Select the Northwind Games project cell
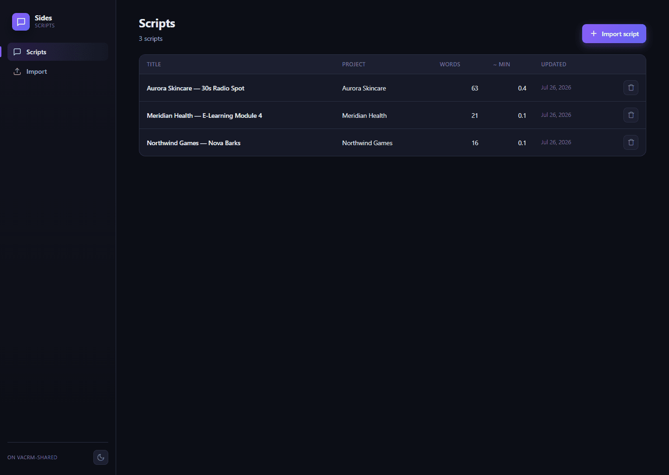Image resolution: width=669 pixels, height=475 pixels. click(367, 143)
